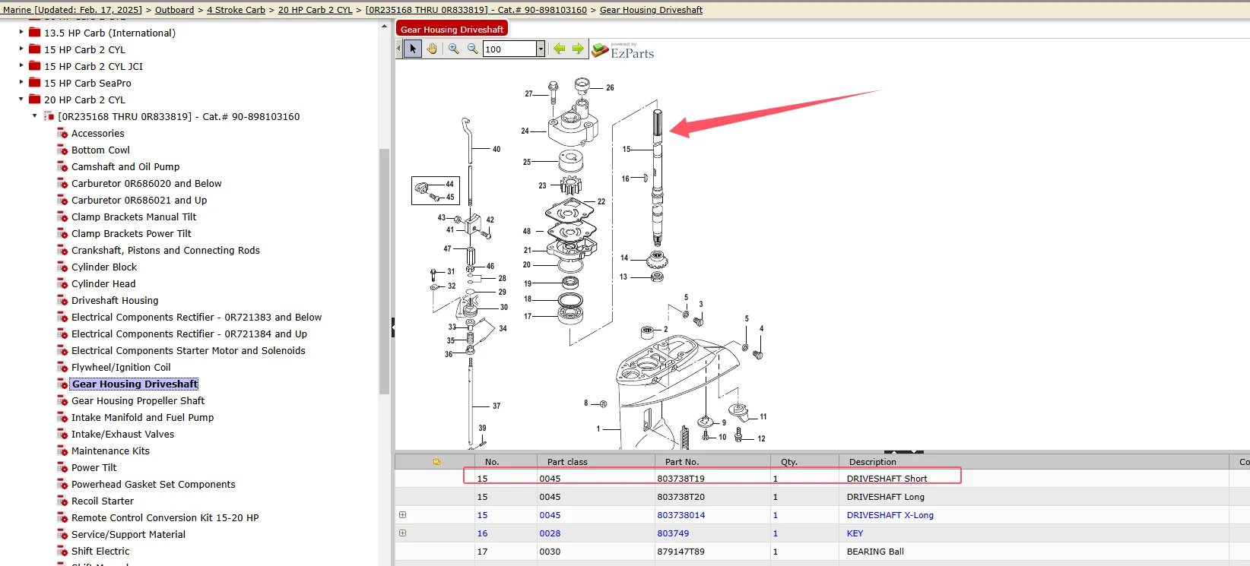The width and height of the screenshot is (1250, 566).
Task: Click the Camshaft and Oil Pump diagram icon
Action: click(x=62, y=166)
